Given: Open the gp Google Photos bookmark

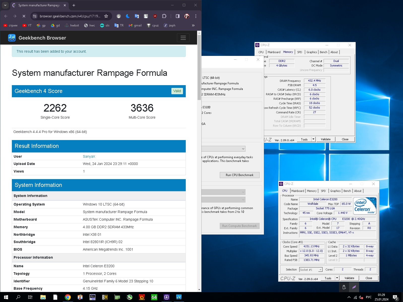Looking at the screenshot, I should coord(41,25).
